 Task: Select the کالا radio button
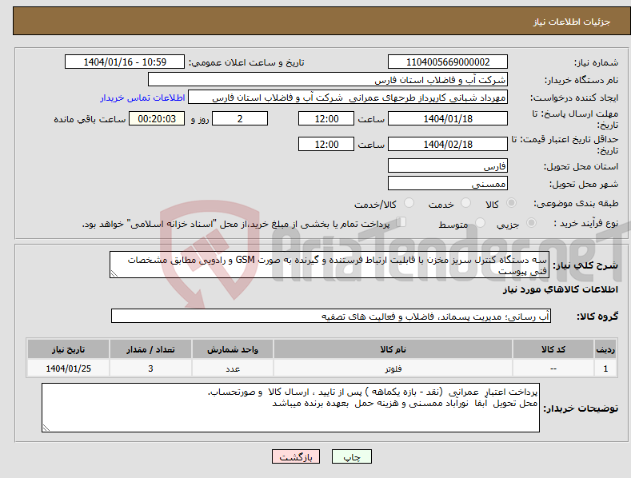tap(511, 203)
